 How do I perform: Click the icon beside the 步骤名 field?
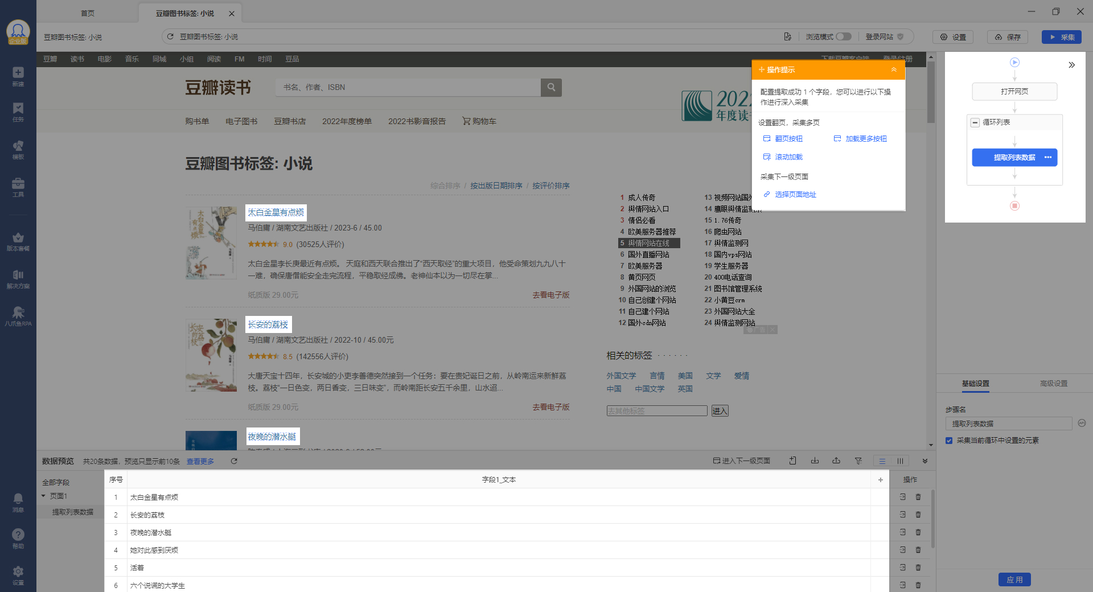click(1082, 423)
